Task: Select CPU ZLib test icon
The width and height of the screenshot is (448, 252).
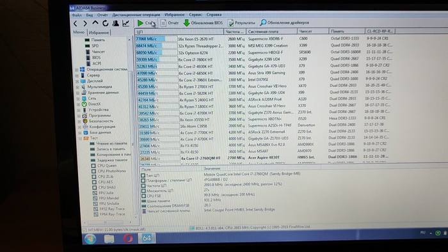Action: tap(94, 177)
